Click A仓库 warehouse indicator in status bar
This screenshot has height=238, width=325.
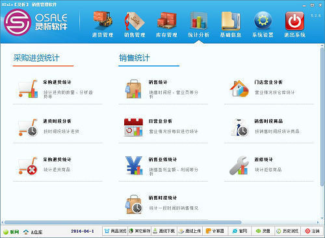pyautogui.click(x=33, y=232)
